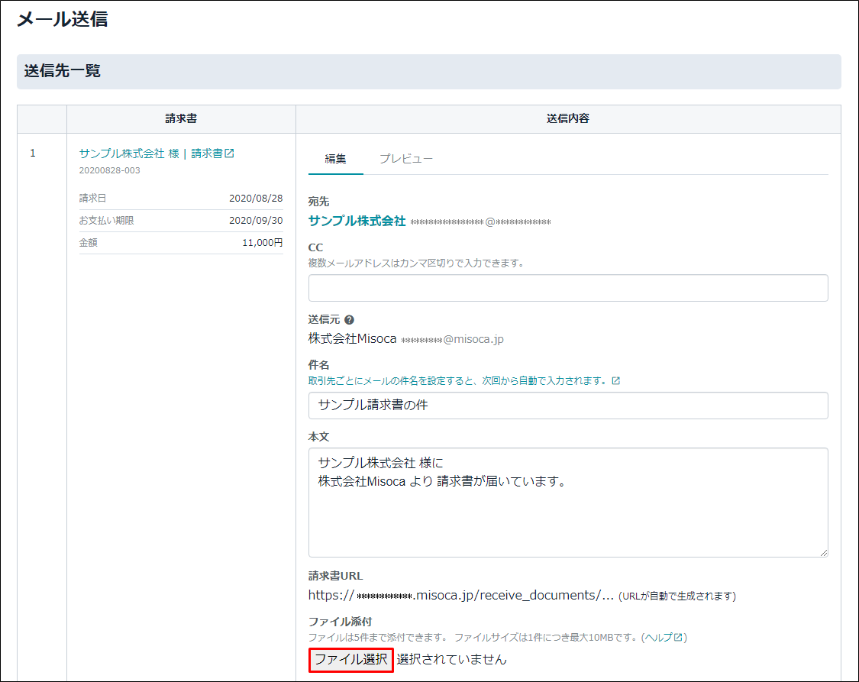Open the 件名 auto-fill settings hint link
Image resolution: width=859 pixels, height=682 pixels.
(x=457, y=380)
